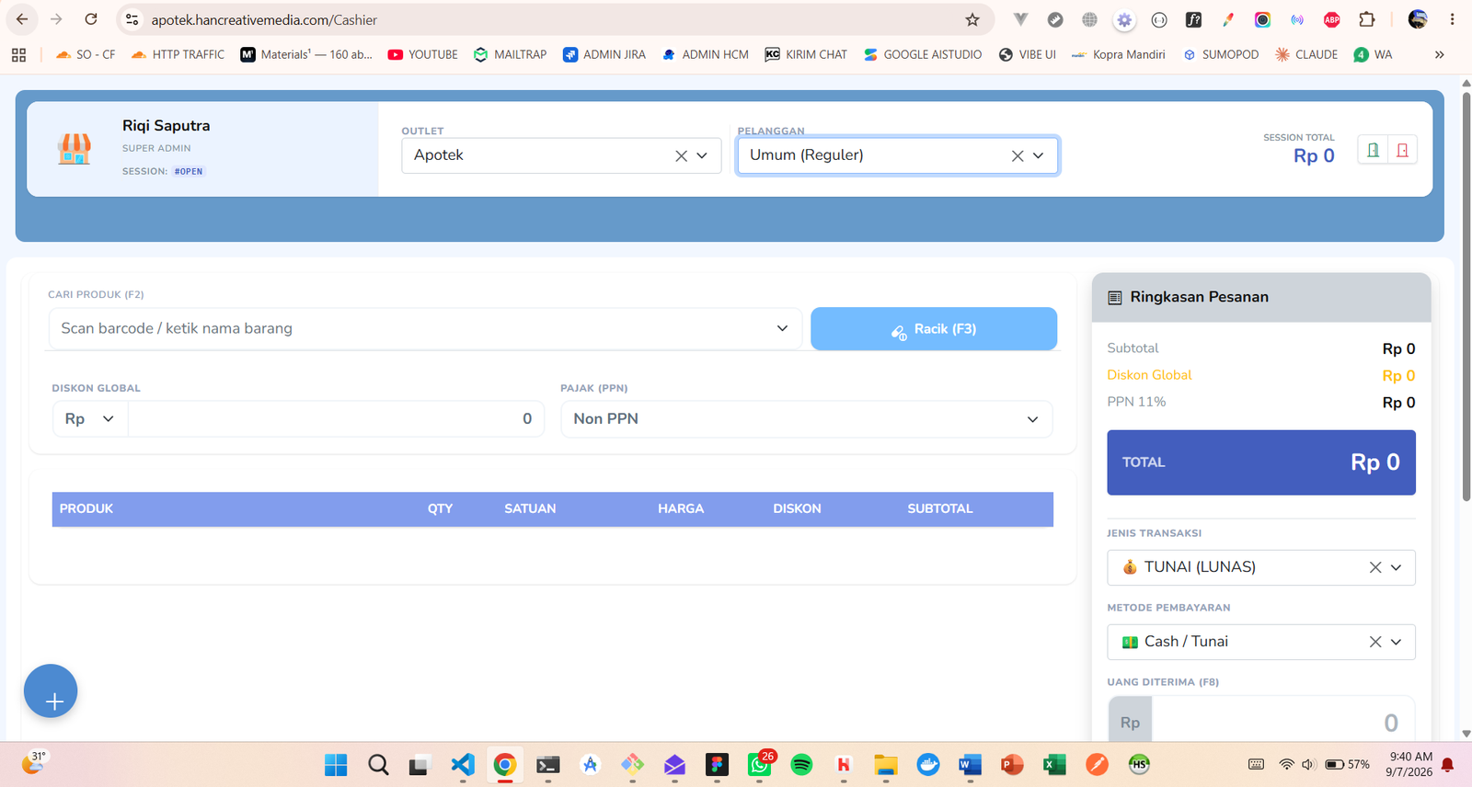
Task: Open File Explorer from the taskbar
Action: point(886,764)
